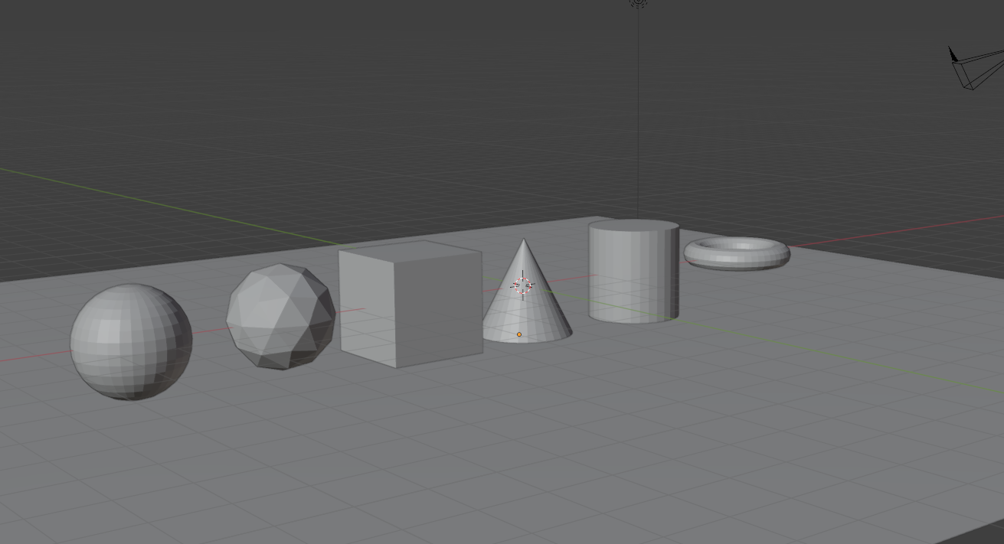The height and width of the screenshot is (544, 1004).
Task: Select the cylinder mesh object
Action: click(x=633, y=272)
